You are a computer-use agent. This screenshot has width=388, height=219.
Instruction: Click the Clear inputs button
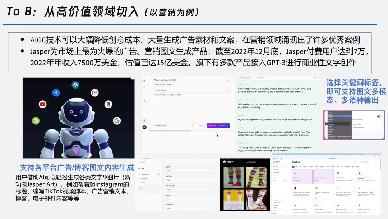(x=160, y=126)
